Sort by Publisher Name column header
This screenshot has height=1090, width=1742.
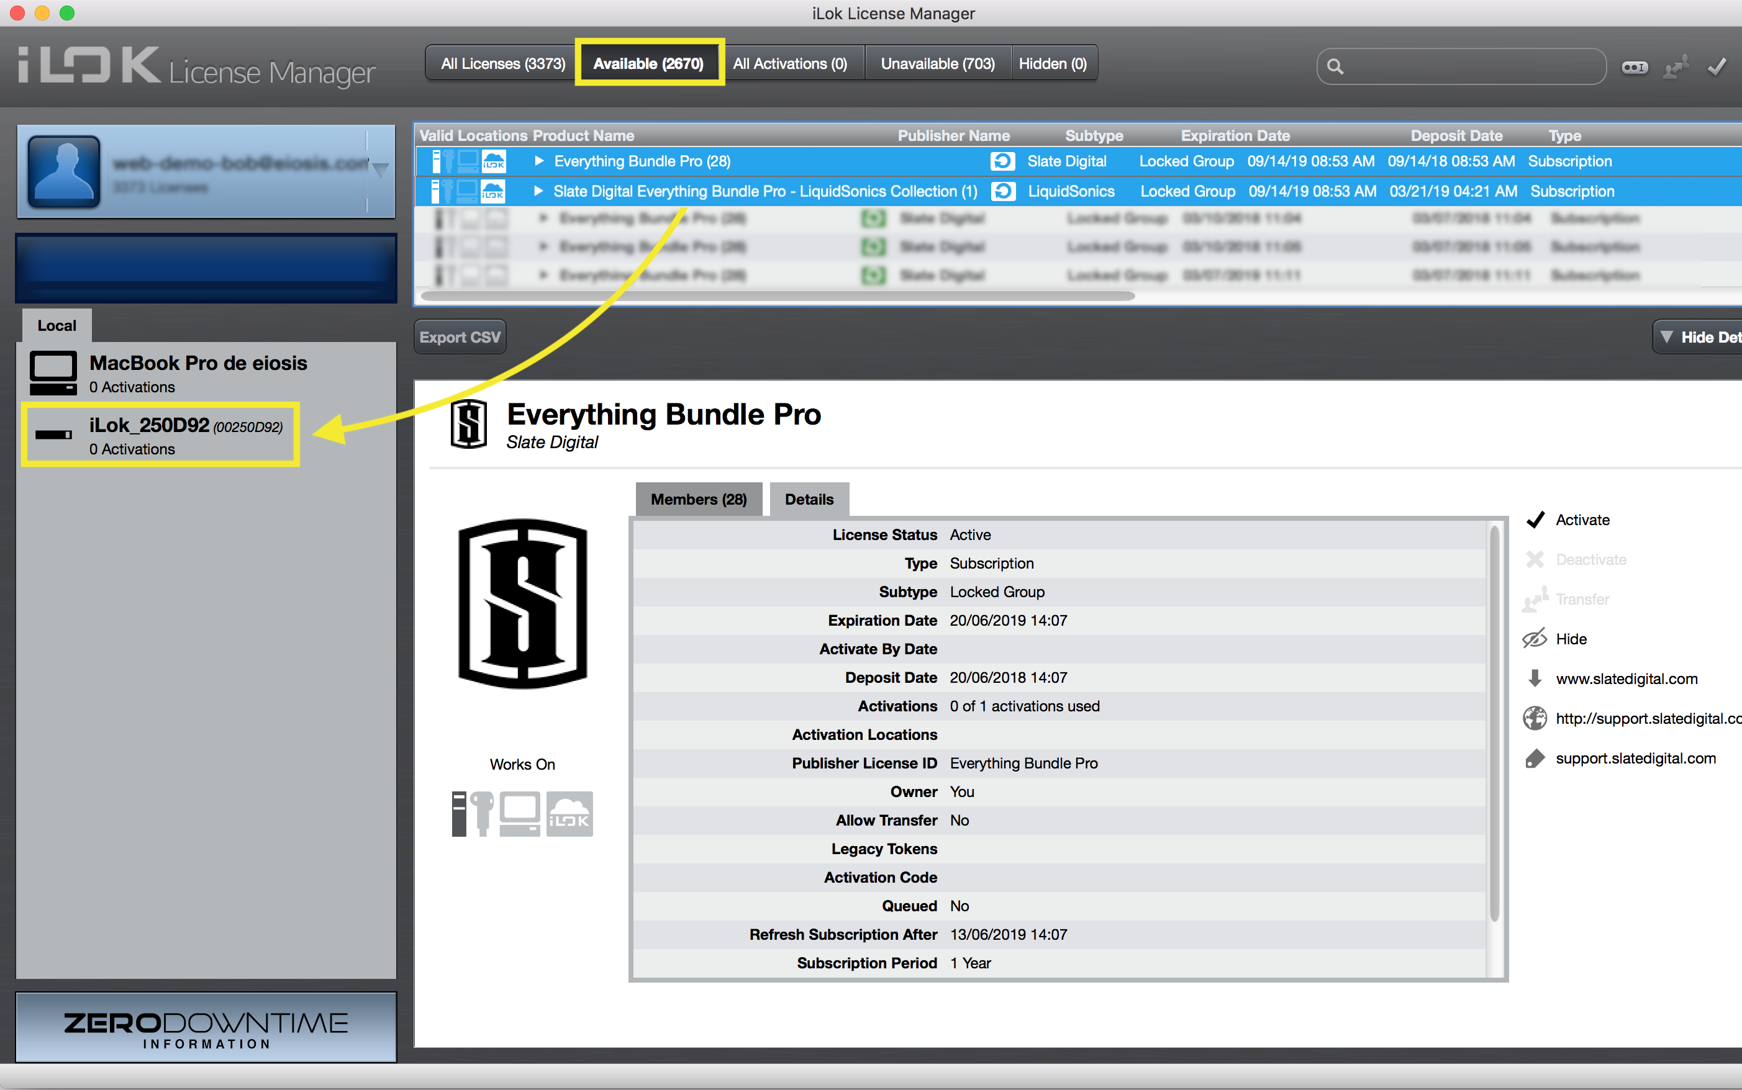point(953,135)
